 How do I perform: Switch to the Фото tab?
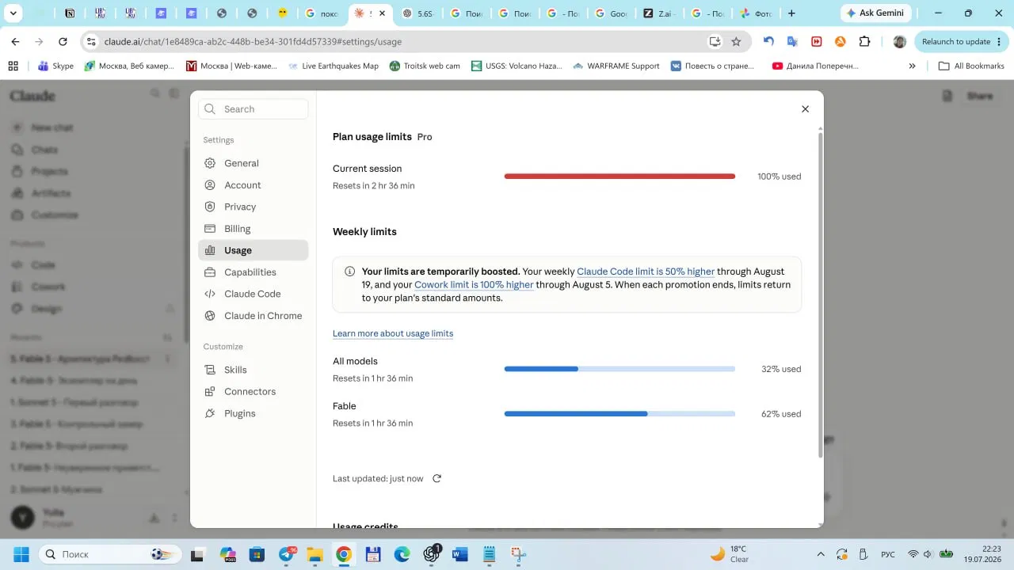[x=756, y=13]
